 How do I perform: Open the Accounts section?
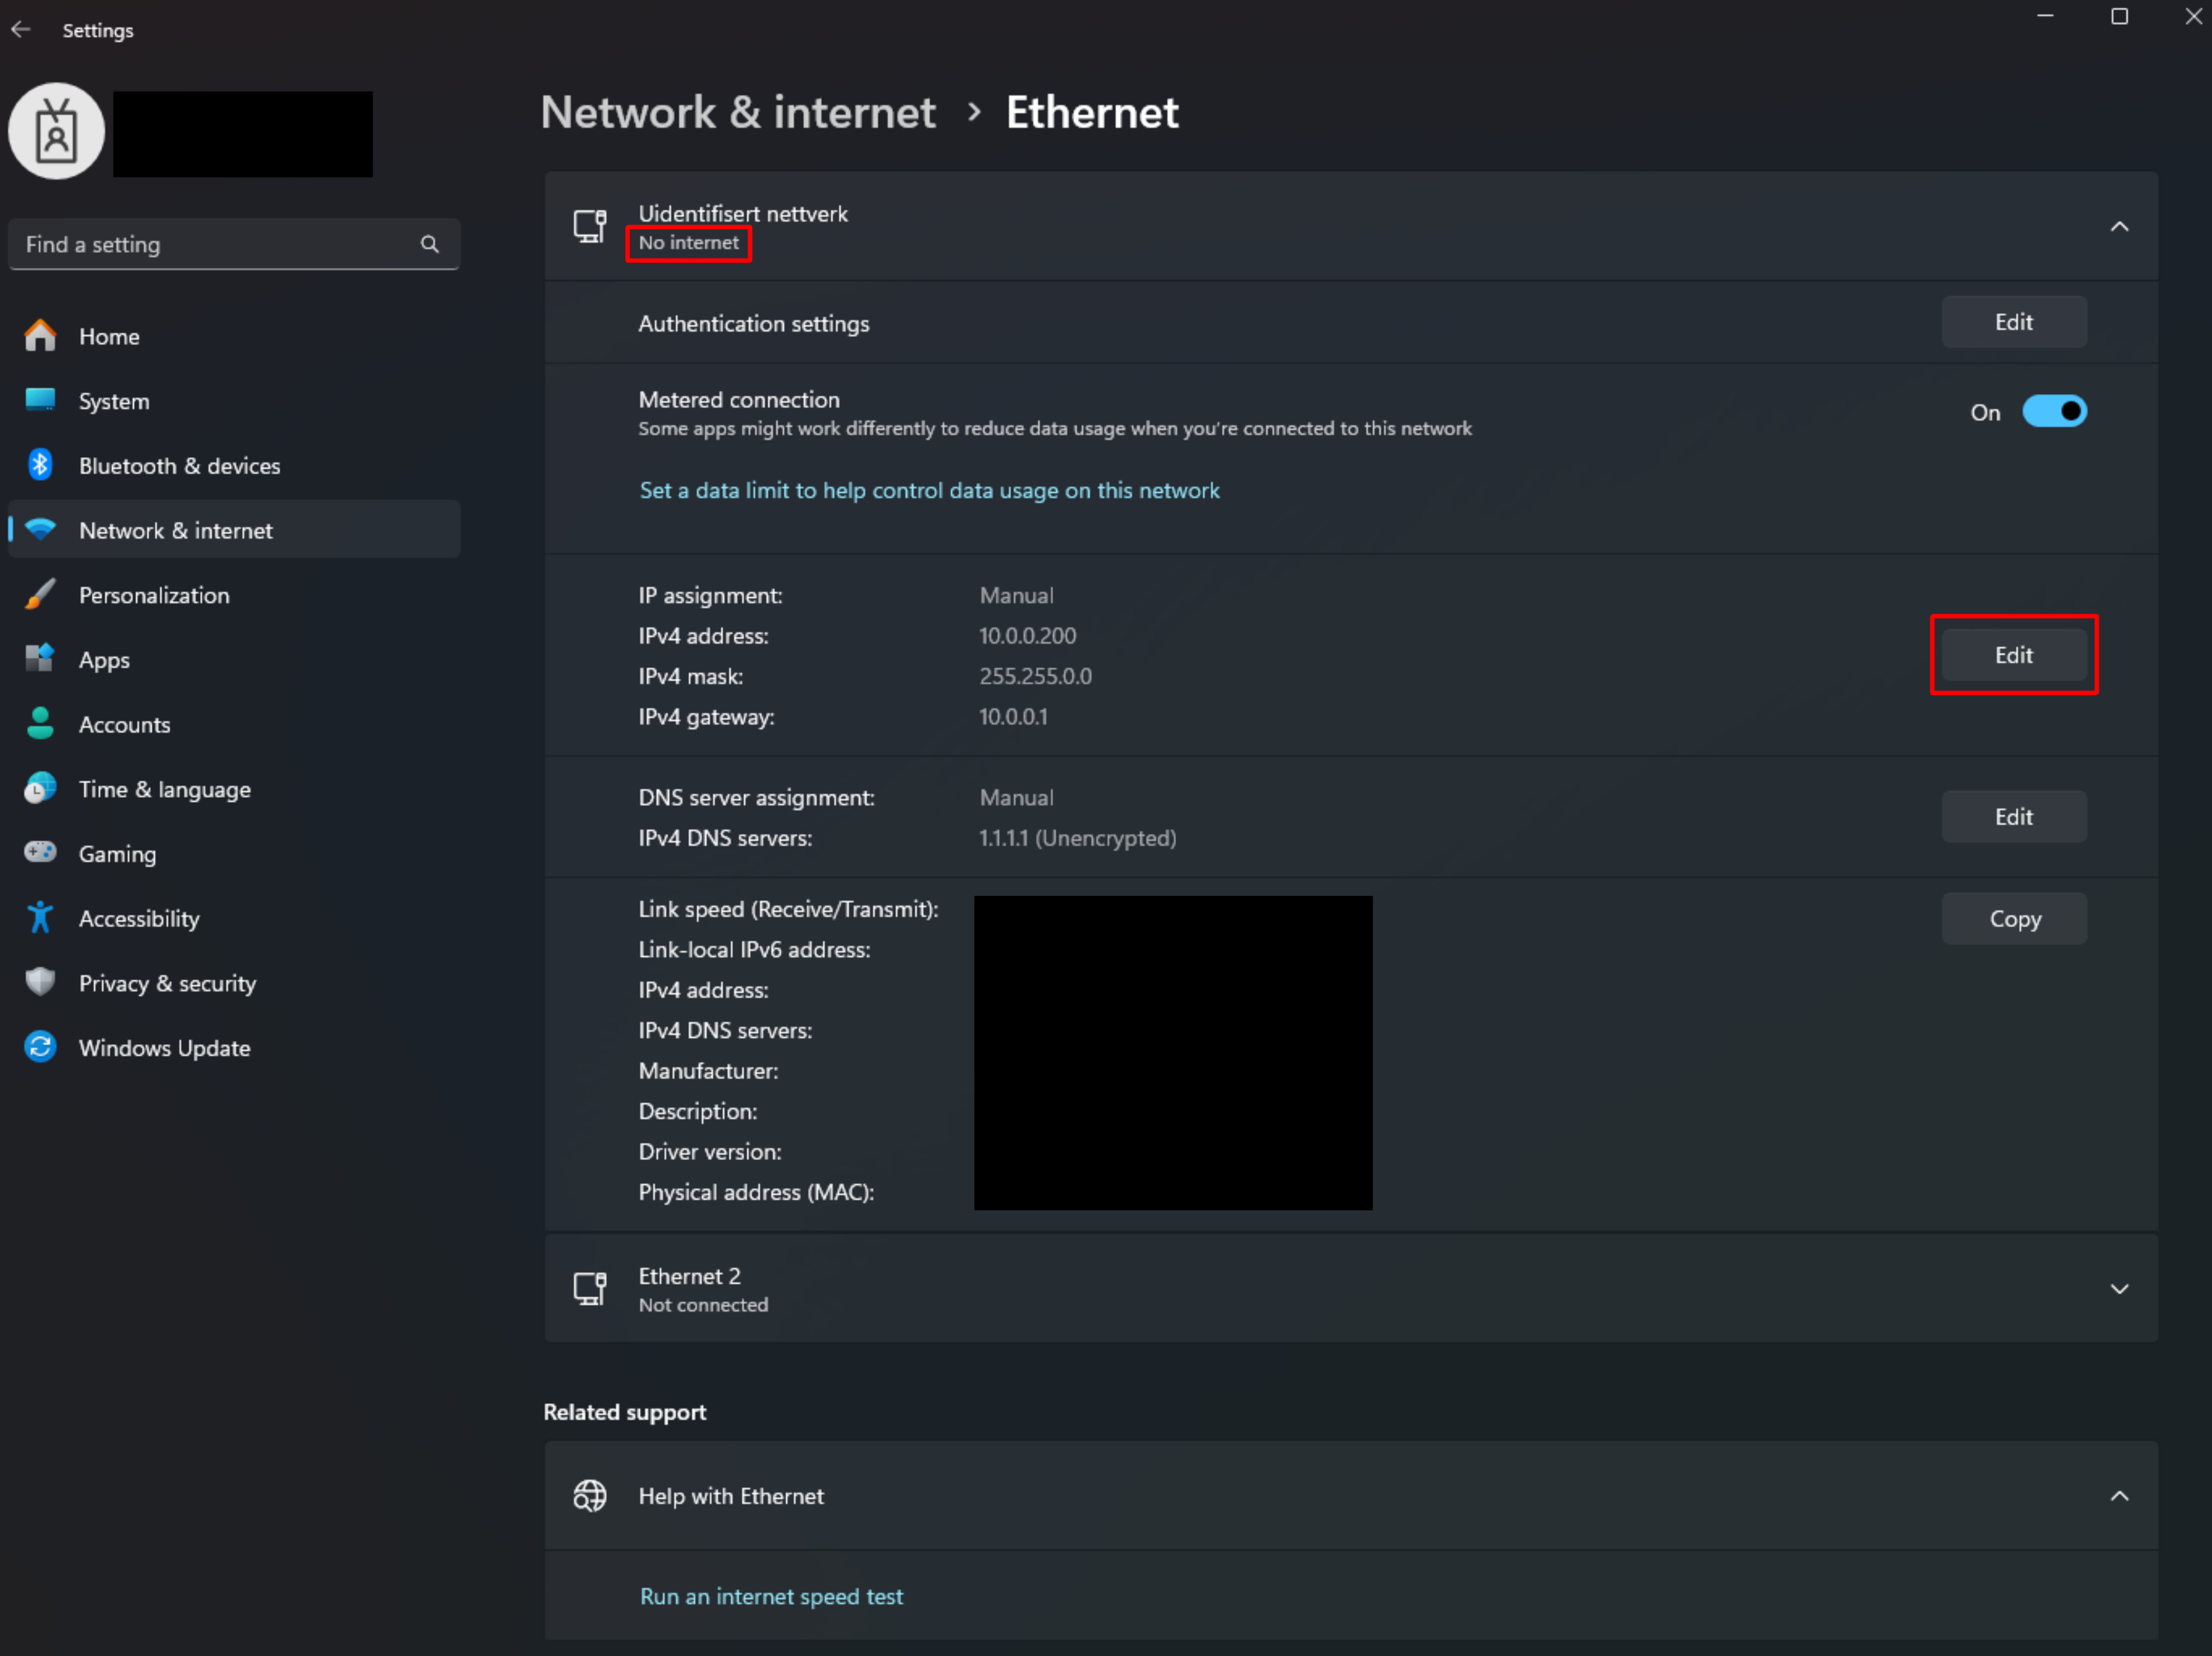124,724
